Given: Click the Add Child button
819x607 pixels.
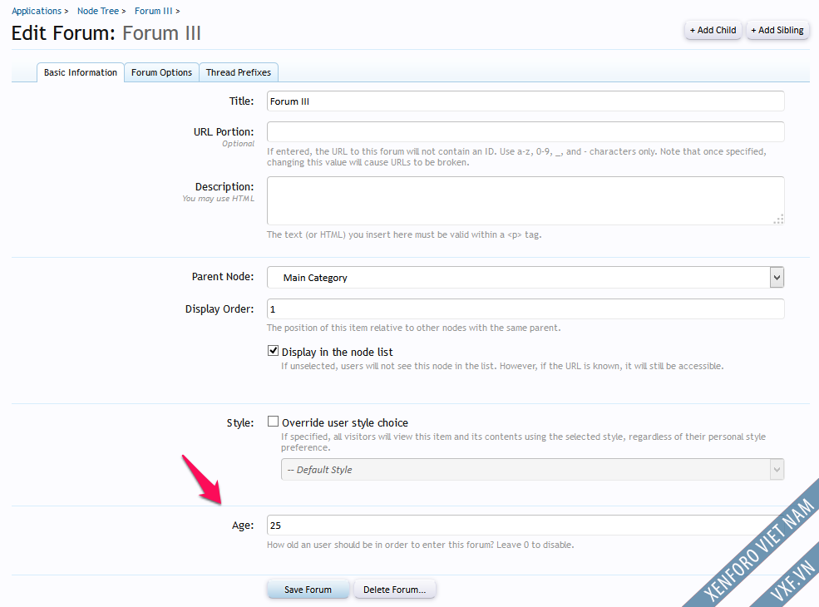Looking at the screenshot, I should click(713, 30).
